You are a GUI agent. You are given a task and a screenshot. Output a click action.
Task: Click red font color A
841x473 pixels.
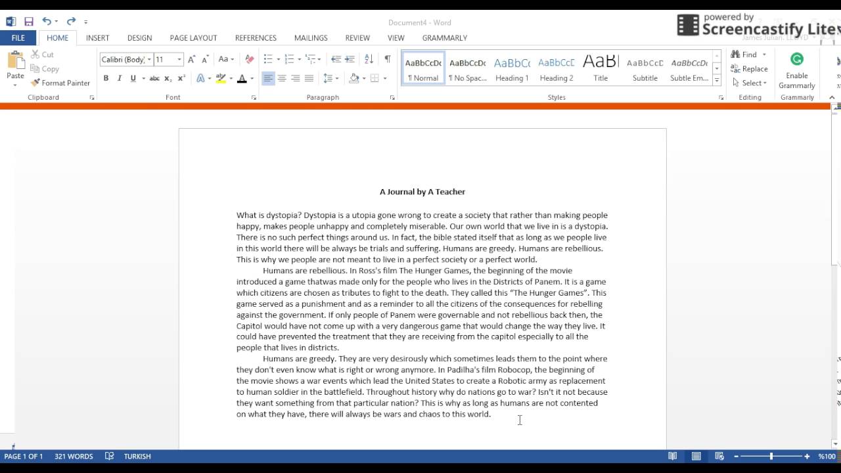242,78
